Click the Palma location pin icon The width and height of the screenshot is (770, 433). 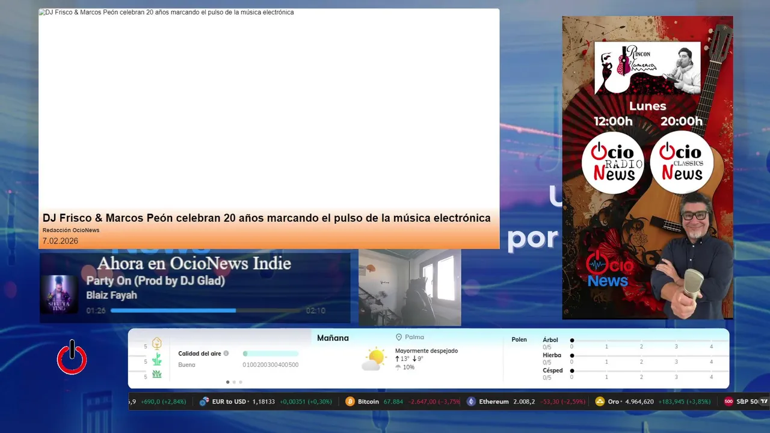click(399, 337)
